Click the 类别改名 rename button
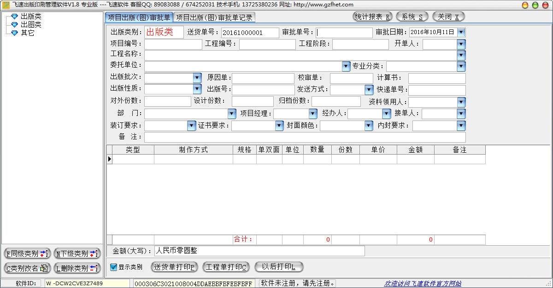The image size is (553, 288). (27, 268)
